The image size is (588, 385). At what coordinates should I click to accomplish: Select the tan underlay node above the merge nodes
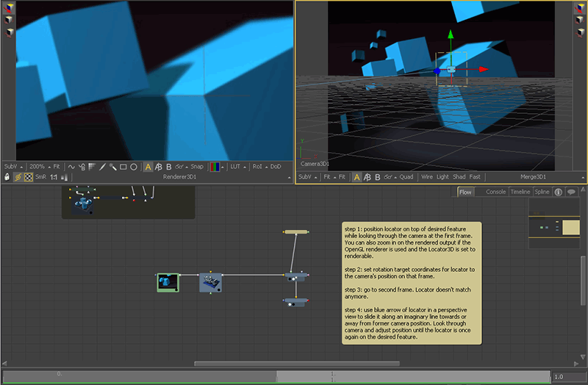pyautogui.click(x=296, y=232)
